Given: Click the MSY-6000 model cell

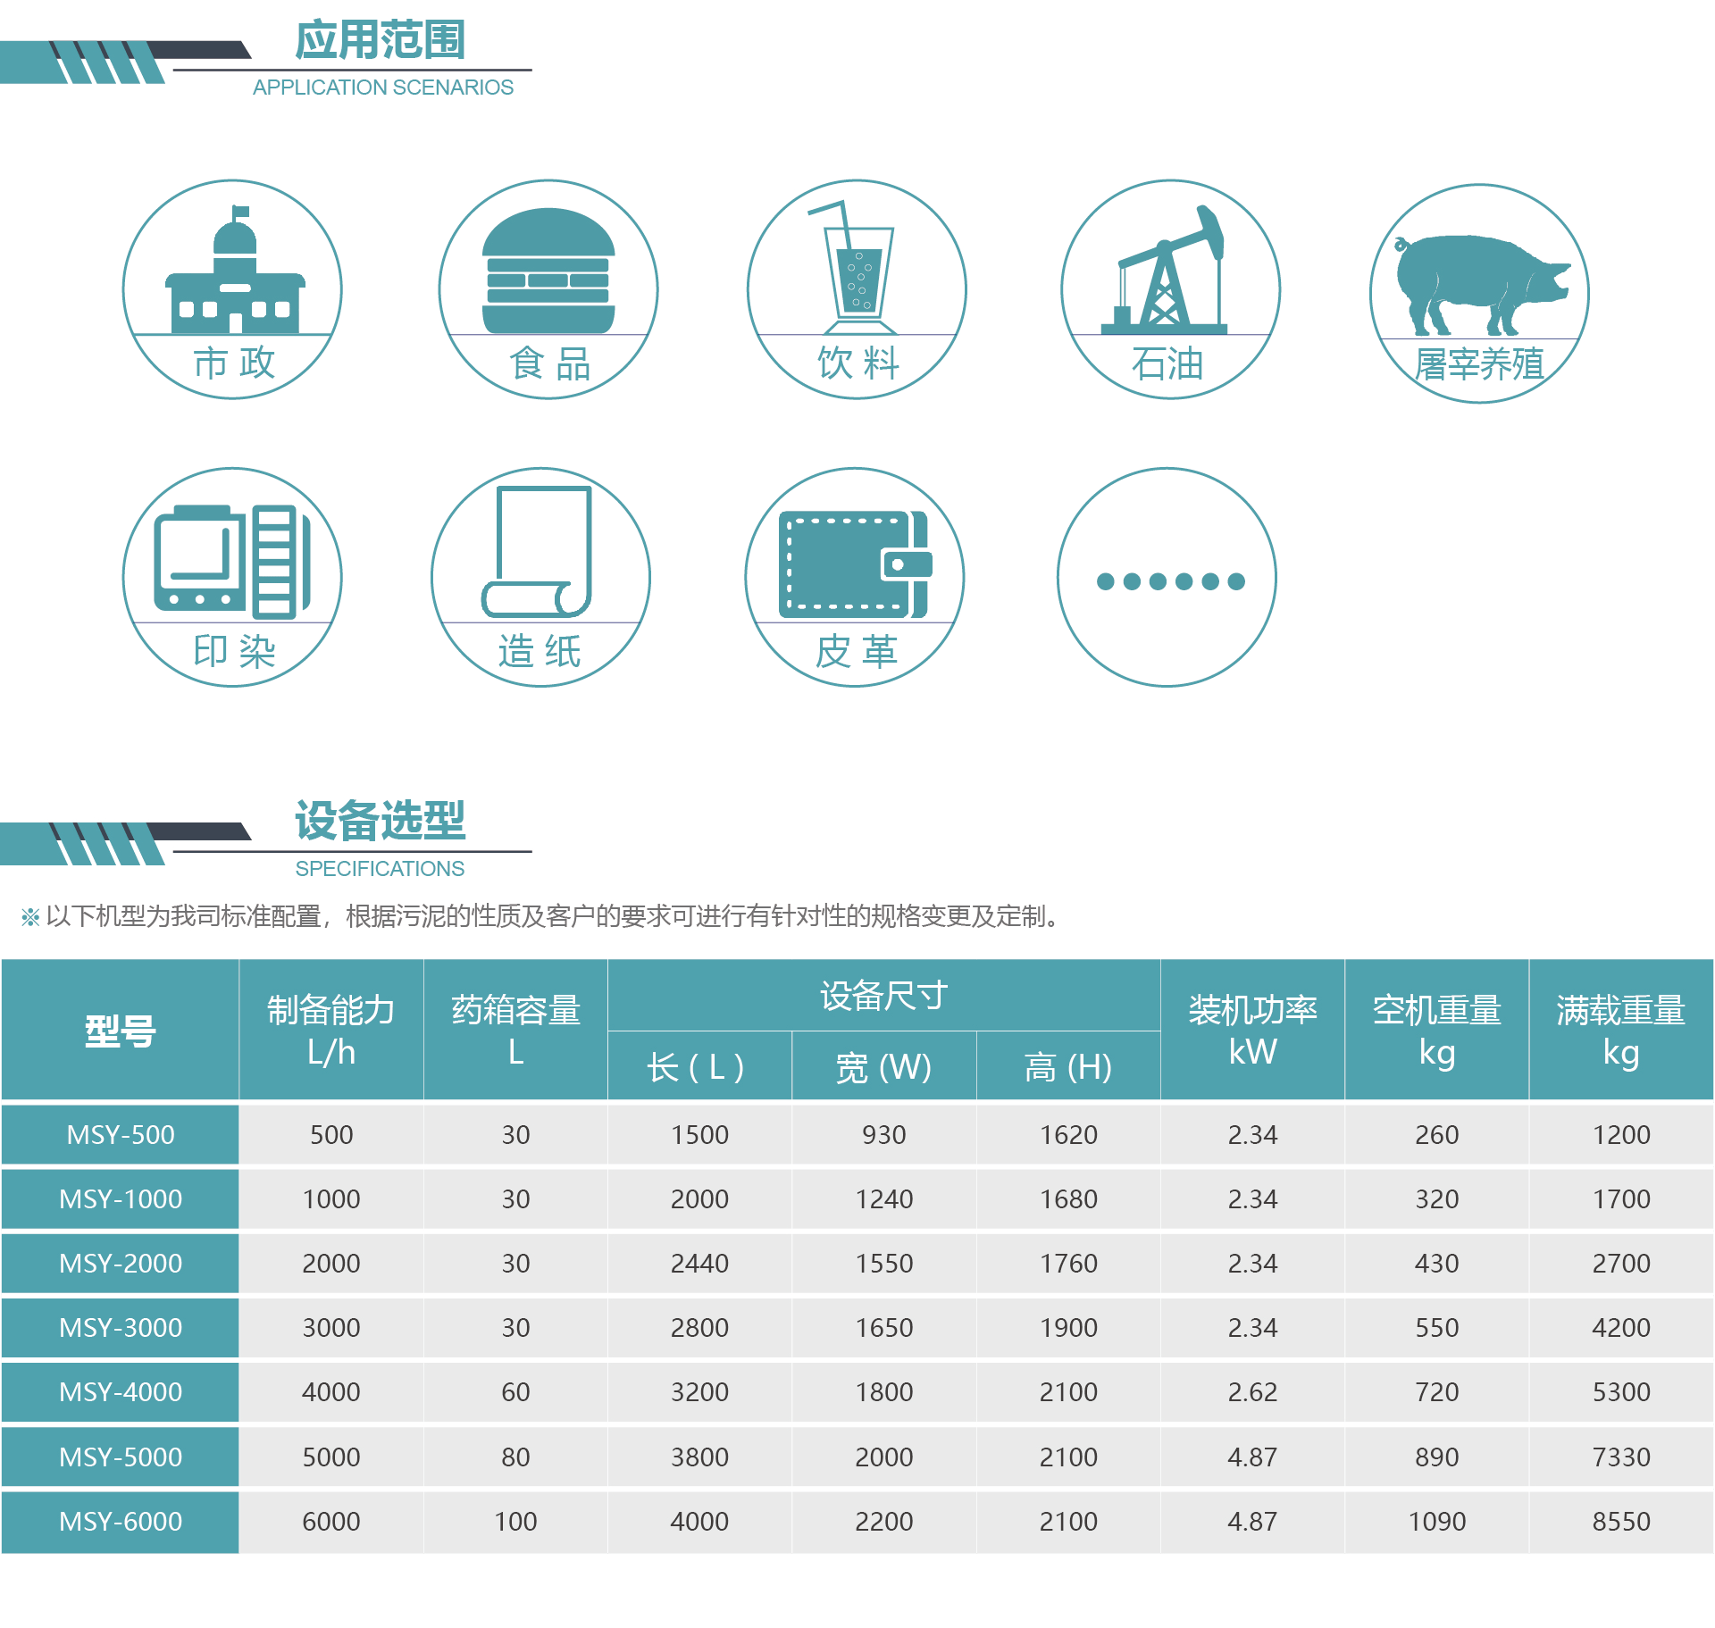Looking at the screenshot, I should click(121, 1521).
